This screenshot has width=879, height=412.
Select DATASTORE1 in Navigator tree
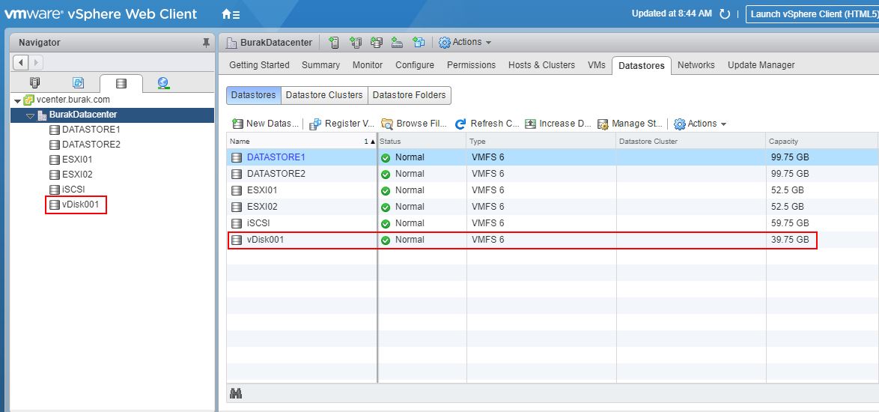click(91, 130)
